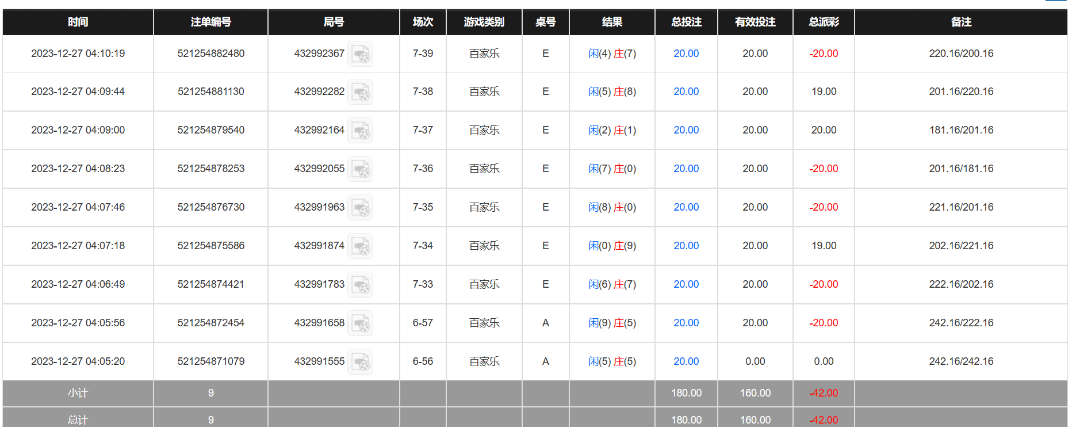The height and width of the screenshot is (427, 1076).
Task: Open video replay icon for round 432991874
Action: [361, 246]
